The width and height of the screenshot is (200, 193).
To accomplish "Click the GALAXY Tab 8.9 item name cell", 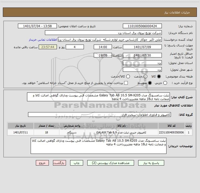I will click(122, 132).
